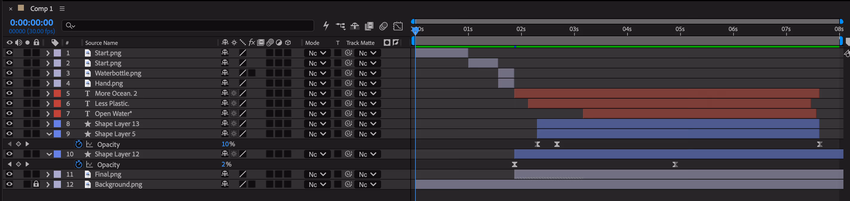Toggle Track Matte pick whip for Waterbottle.png
850x201 pixels.
[x=349, y=73]
